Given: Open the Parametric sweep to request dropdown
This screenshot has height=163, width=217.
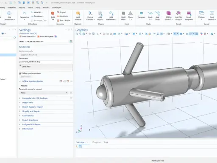Looking at the screenshot, I should (44, 93).
